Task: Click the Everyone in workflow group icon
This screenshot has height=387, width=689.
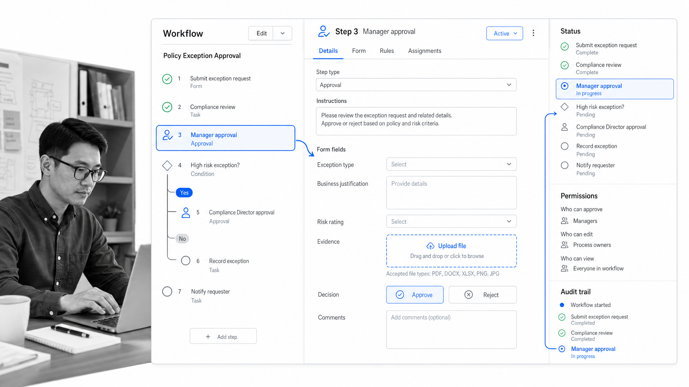Action: click(x=565, y=268)
